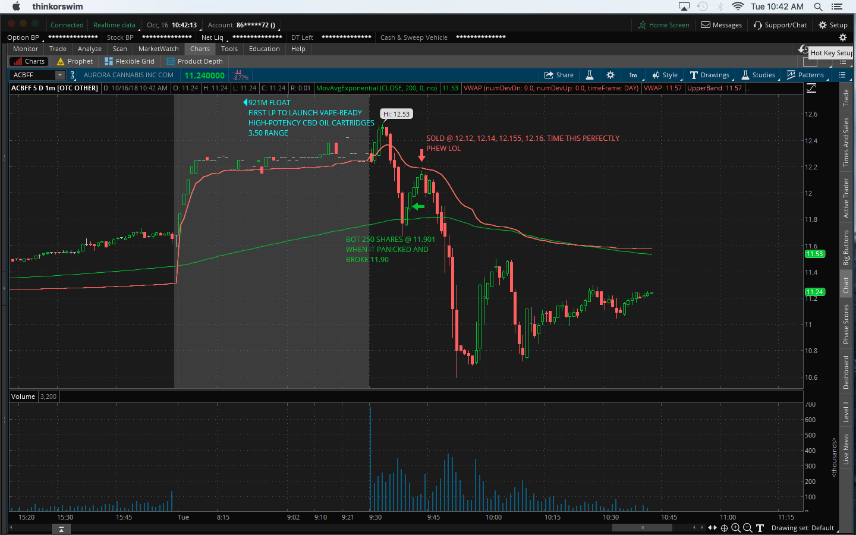Click the MovAvgExponential study label
The image size is (856, 535).
[x=376, y=88]
